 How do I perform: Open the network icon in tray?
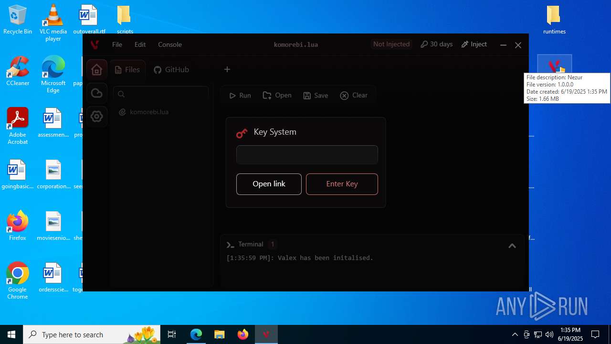pos(538,334)
